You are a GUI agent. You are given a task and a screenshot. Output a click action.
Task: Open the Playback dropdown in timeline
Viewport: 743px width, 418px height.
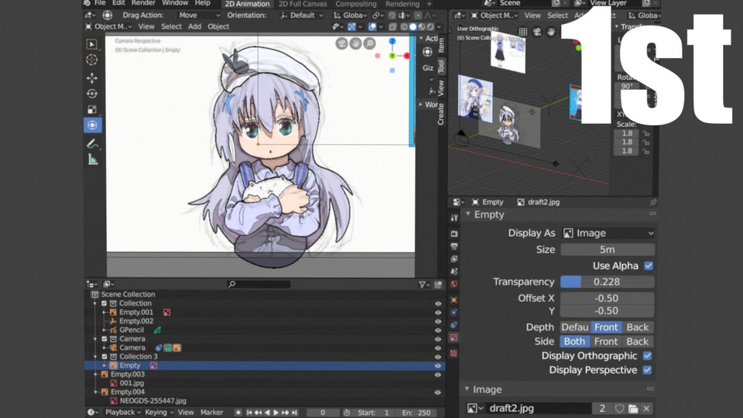(x=123, y=413)
